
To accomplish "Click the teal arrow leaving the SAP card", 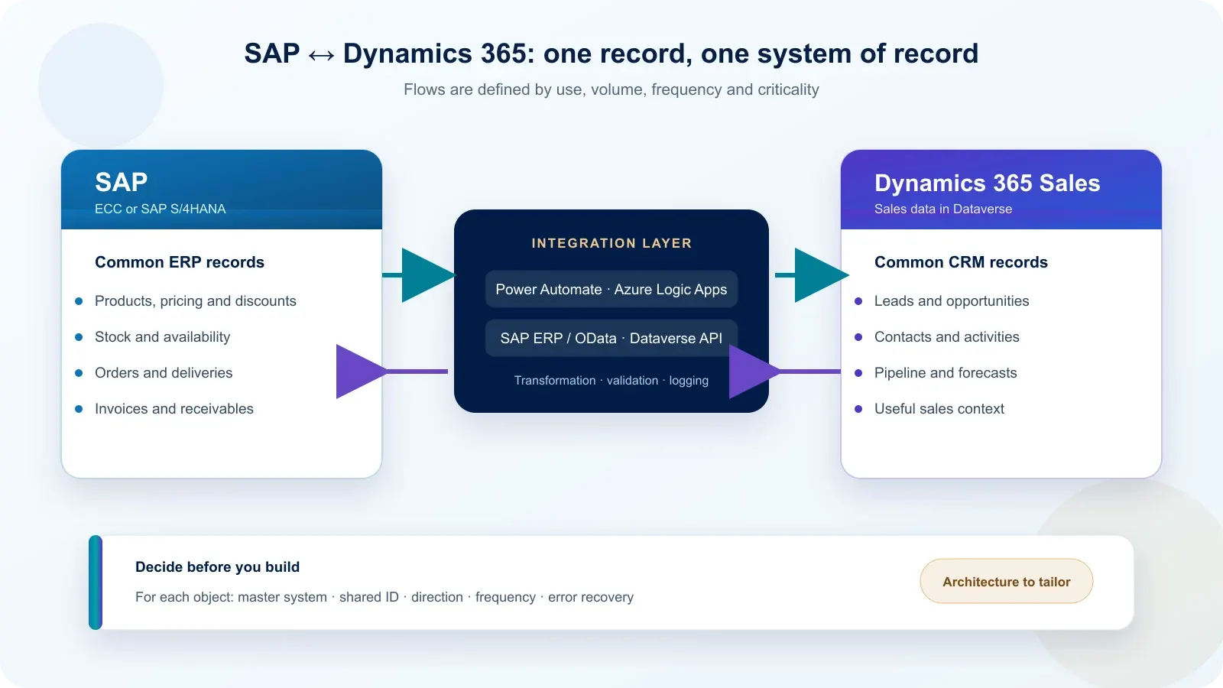I will 419,275.
